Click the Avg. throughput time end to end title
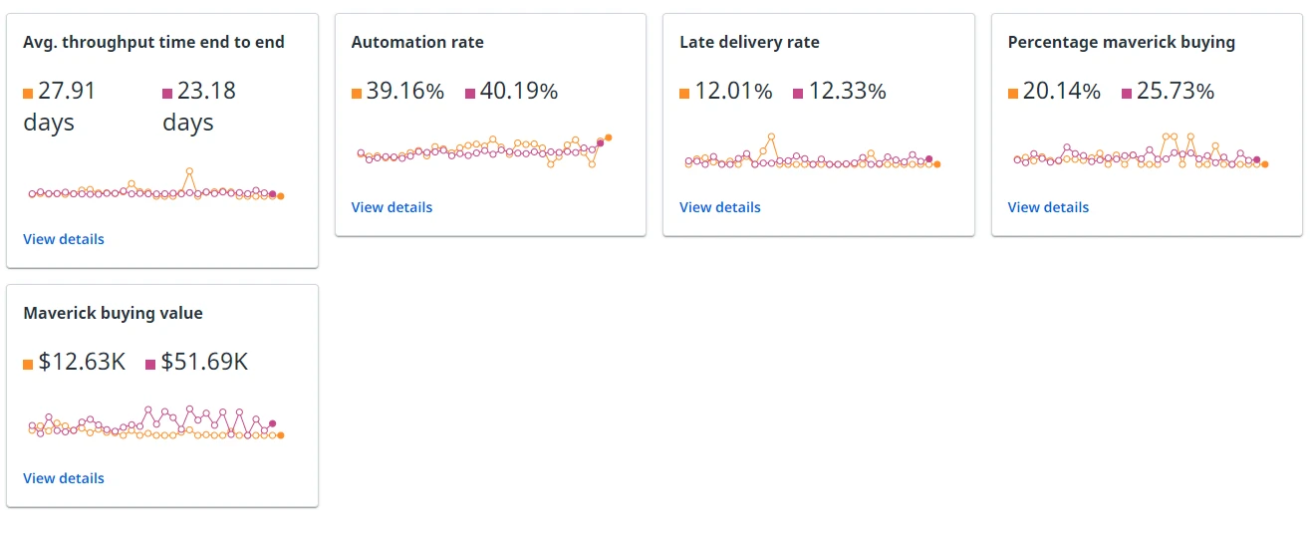This screenshot has height=547, width=1310. pos(153,42)
